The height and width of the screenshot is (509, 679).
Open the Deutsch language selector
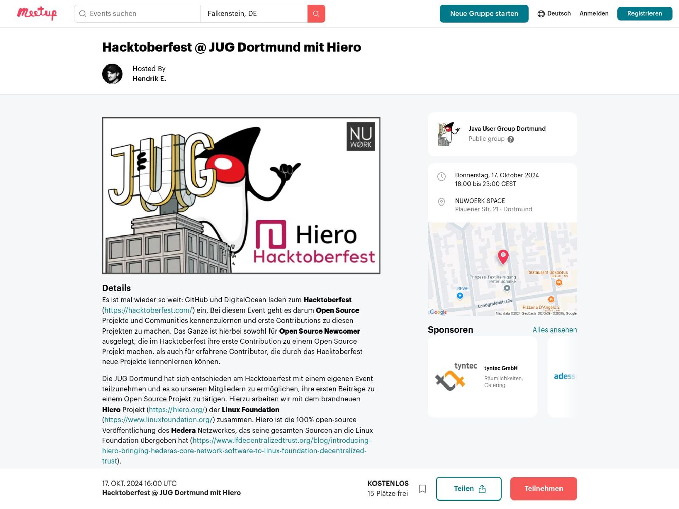click(x=554, y=14)
